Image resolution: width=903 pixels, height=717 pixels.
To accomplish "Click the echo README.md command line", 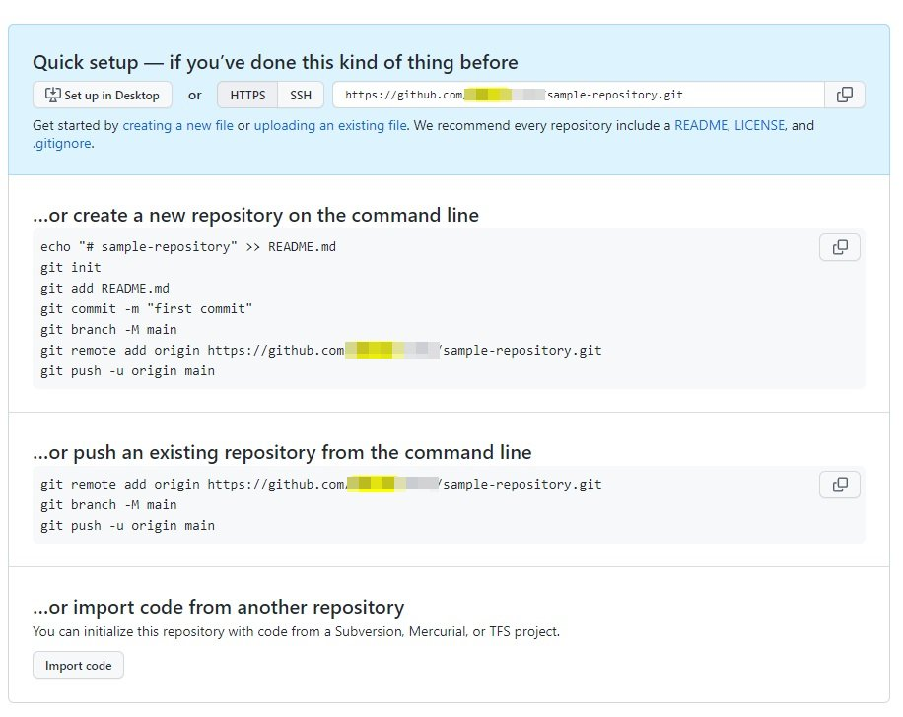I will click(x=188, y=246).
